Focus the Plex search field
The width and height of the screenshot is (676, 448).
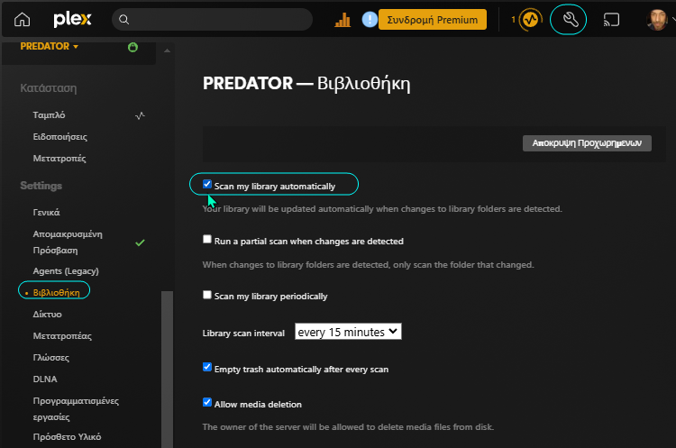click(212, 20)
